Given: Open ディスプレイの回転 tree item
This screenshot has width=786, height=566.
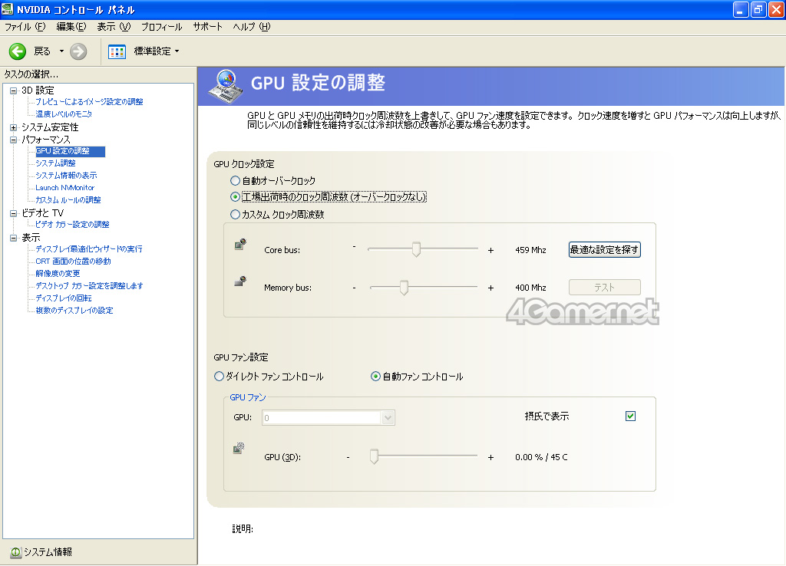Looking at the screenshot, I should [x=64, y=298].
